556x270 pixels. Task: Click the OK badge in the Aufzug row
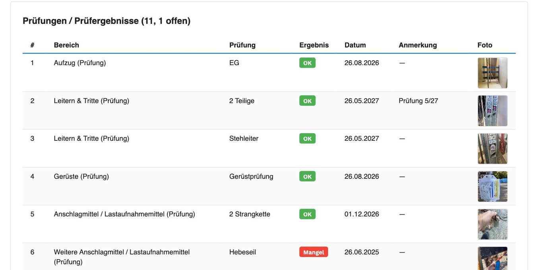pos(307,63)
